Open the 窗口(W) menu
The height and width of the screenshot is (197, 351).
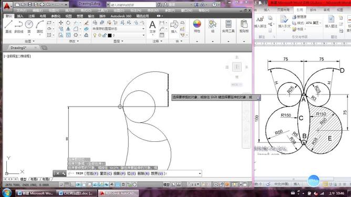click(187, 11)
